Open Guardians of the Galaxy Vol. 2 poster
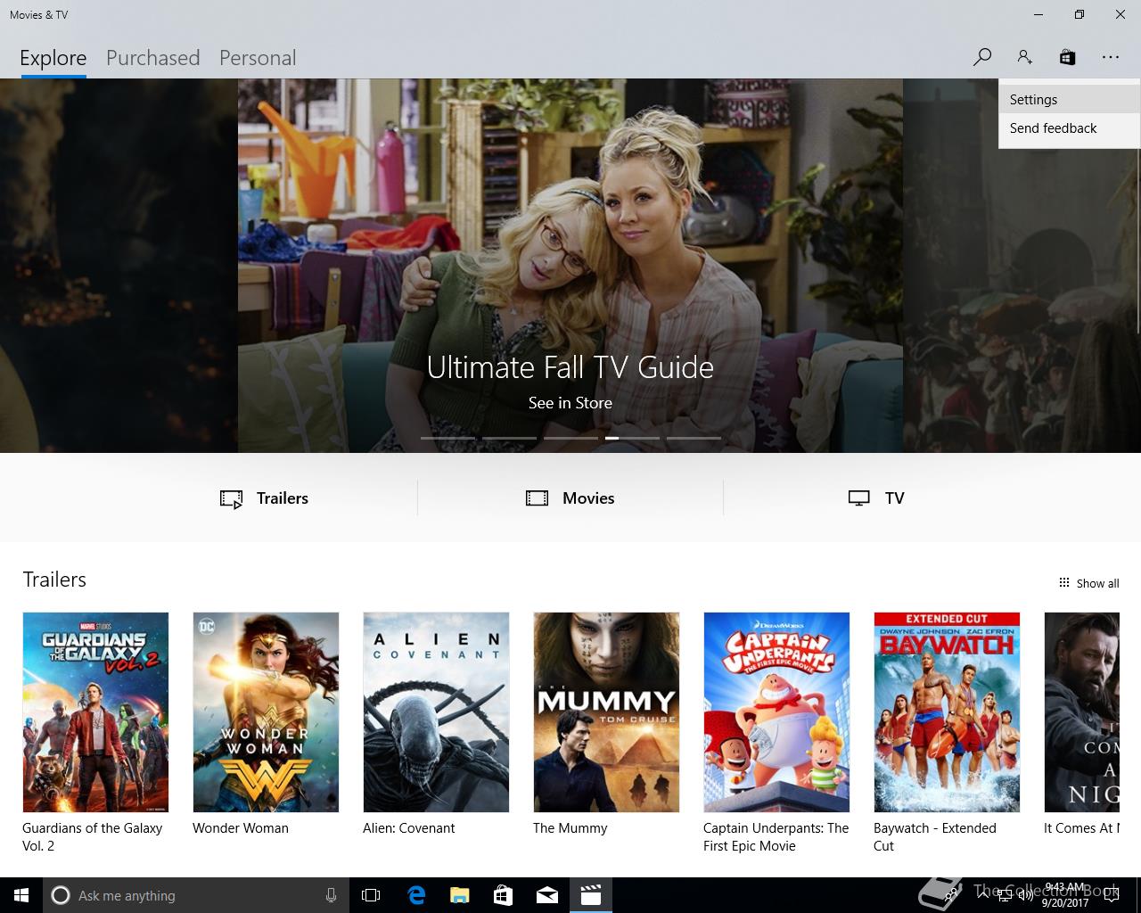The image size is (1141, 913). point(95,711)
